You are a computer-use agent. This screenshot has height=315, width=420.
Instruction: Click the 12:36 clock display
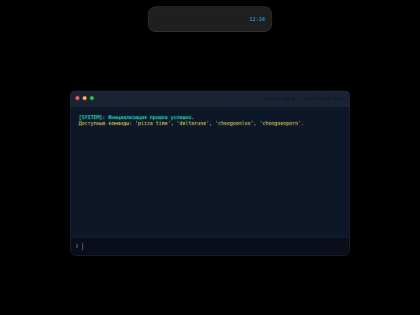click(257, 19)
